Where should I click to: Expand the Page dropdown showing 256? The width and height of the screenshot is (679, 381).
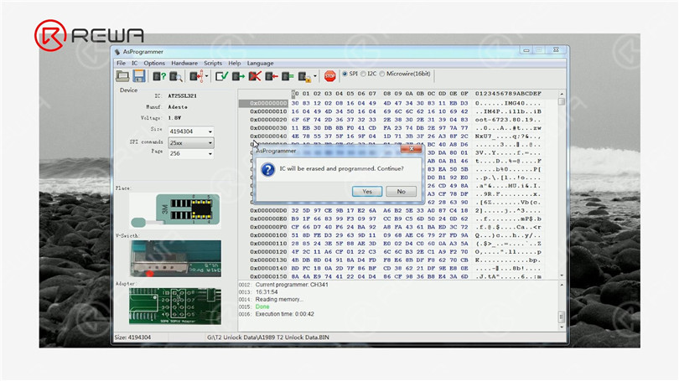click(x=210, y=154)
